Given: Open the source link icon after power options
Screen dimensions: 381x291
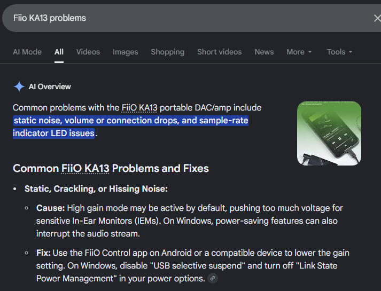Looking at the screenshot, I should pos(213,278).
